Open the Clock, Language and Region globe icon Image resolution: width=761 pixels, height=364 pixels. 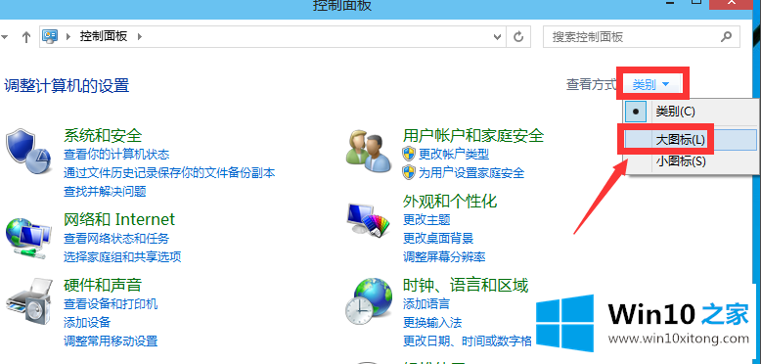click(x=369, y=301)
